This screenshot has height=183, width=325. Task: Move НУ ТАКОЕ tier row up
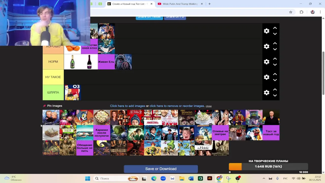[275, 74]
